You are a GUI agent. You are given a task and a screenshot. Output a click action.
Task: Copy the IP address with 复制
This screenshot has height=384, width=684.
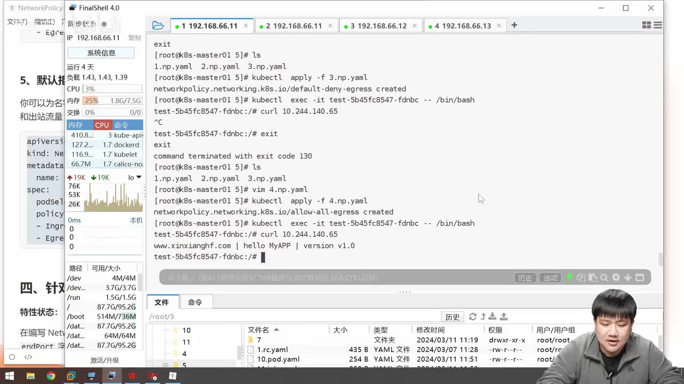[x=135, y=38]
